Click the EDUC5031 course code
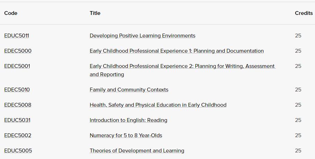This screenshot has width=315, height=159. [x=17, y=120]
